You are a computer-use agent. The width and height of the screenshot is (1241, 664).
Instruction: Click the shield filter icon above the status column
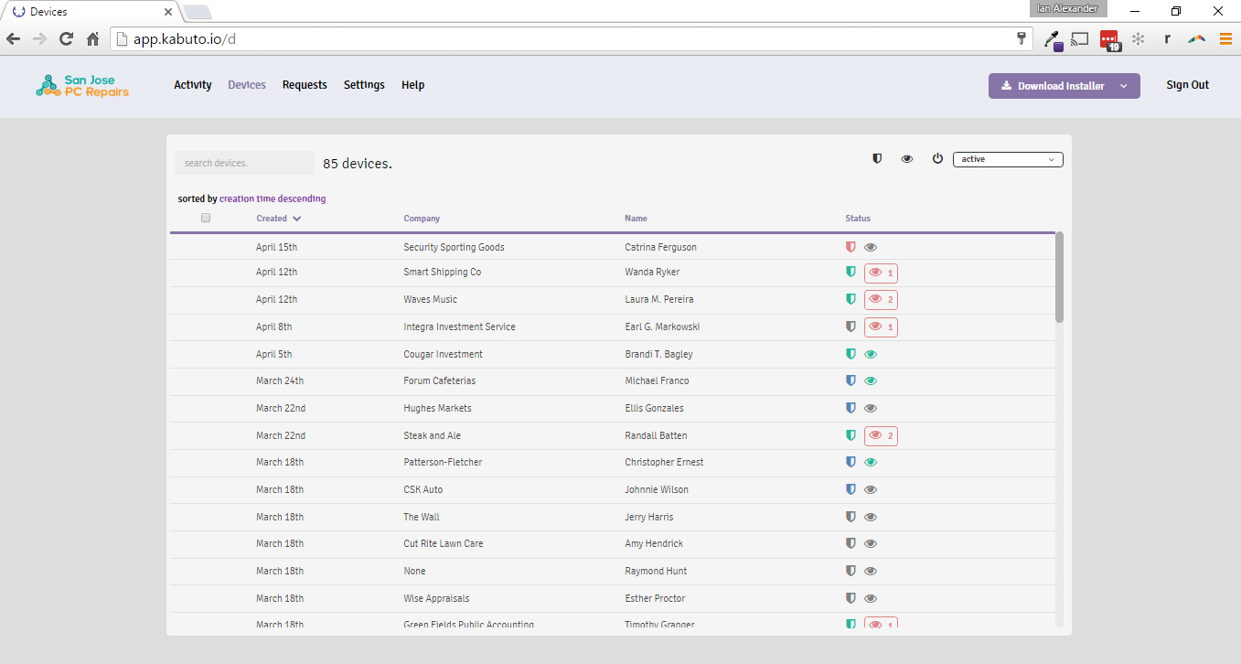(877, 158)
